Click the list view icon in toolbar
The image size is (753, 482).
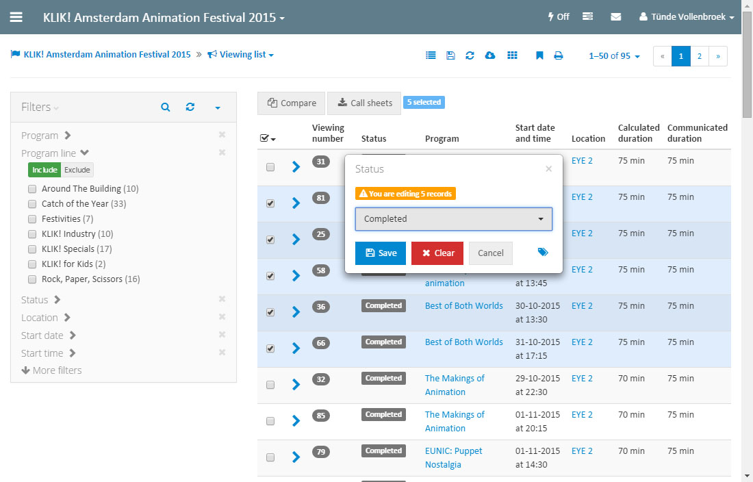point(431,55)
